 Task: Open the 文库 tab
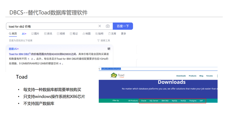click(112, 34)
